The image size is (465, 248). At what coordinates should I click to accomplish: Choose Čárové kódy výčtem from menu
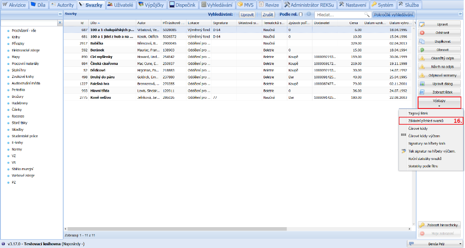(424, 136)
